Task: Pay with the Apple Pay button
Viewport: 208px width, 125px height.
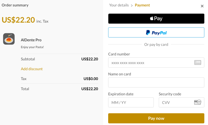Action: pyautogui.click(x=156, y=18)
